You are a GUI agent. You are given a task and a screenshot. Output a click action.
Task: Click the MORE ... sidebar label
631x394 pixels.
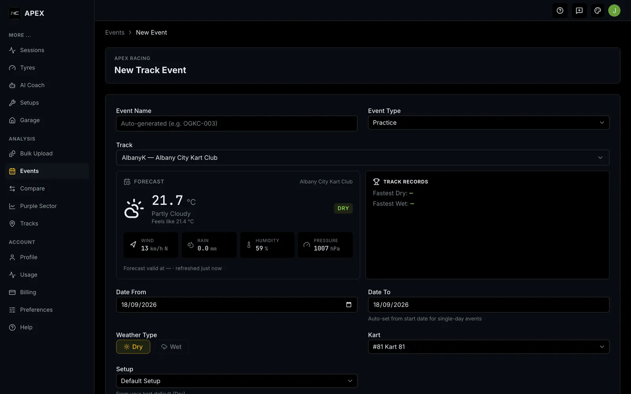click(x=20, y=35)
